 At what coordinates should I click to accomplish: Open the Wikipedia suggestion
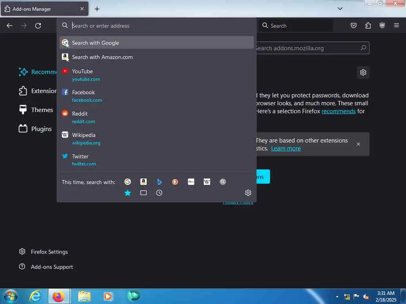click(x=156, y=139)
